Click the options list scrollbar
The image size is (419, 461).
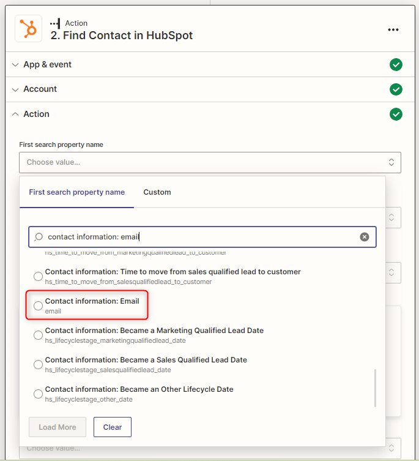(375, 388)
